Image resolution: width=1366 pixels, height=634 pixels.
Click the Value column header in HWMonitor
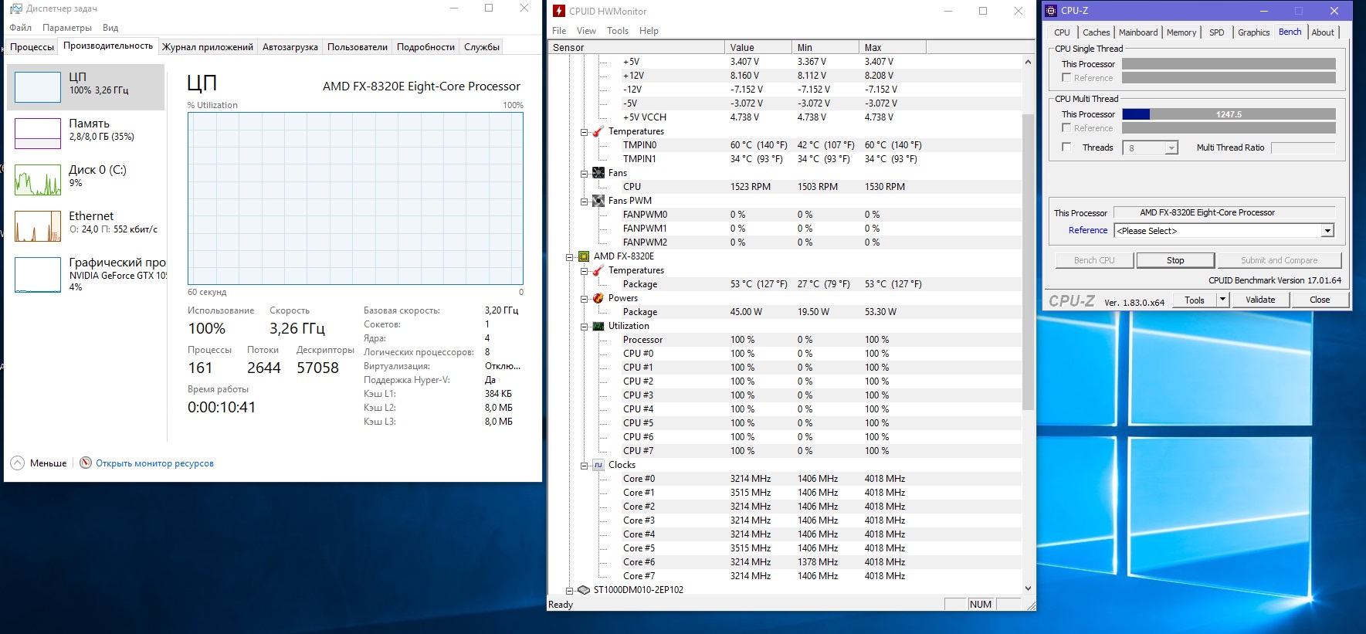tap(758, 47)
